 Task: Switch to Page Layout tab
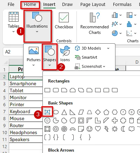[x=93, y=5]
